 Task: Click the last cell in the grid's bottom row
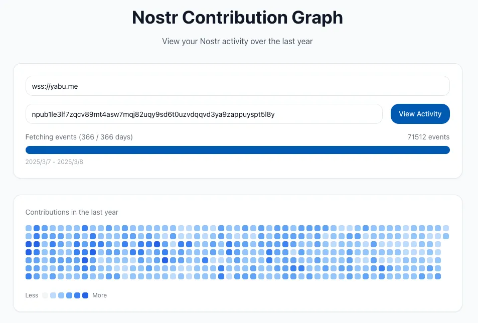(x=438, y=276)
